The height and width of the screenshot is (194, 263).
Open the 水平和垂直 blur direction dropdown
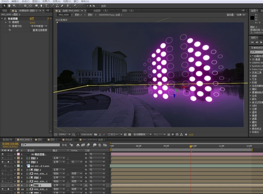coord(38,26)
